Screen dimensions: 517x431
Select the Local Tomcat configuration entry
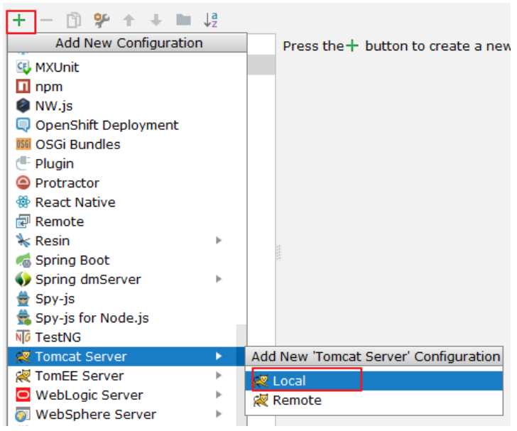coord(374,381)
